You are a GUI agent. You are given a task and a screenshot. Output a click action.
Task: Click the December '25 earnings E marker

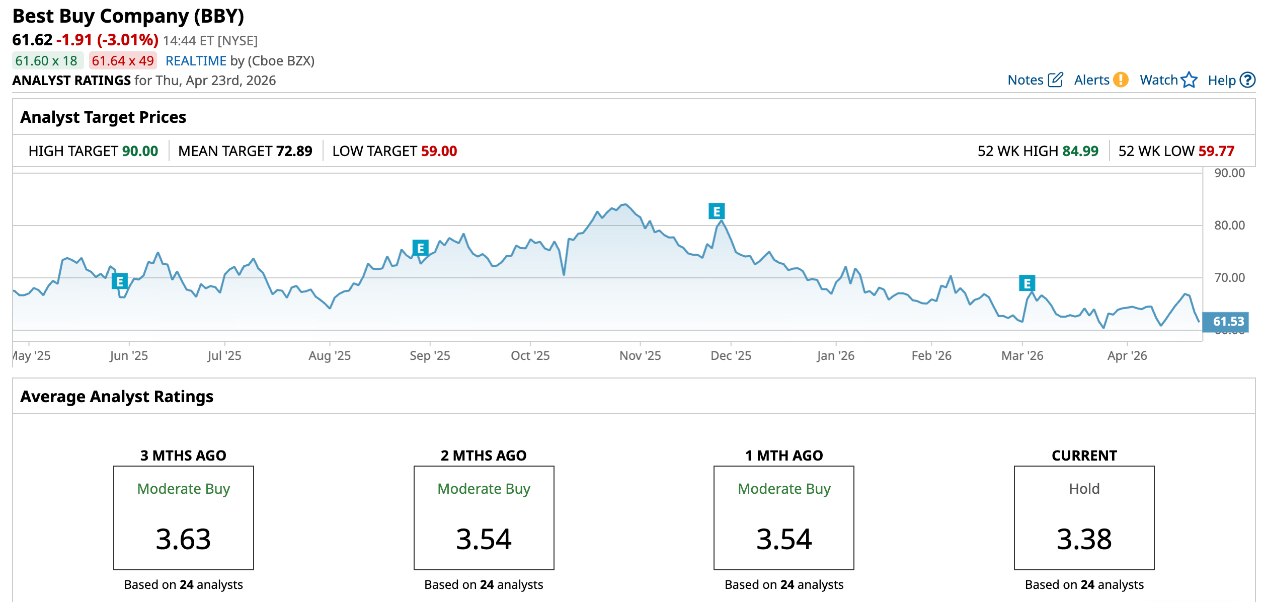pyautogui.click(x=717, y=211)
